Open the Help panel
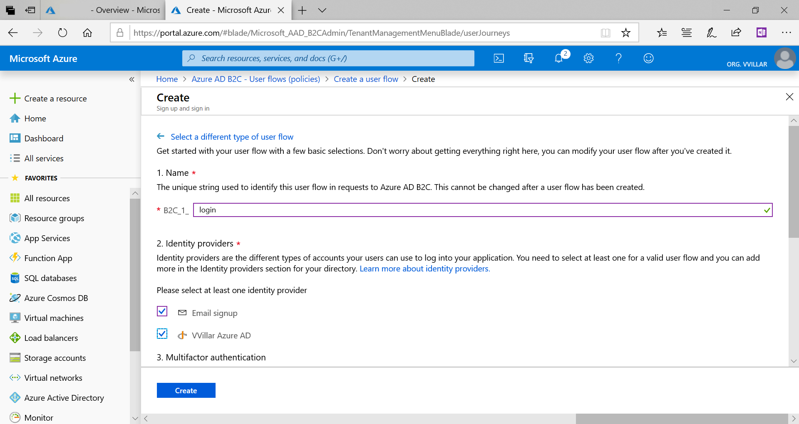 coord(618,58)
